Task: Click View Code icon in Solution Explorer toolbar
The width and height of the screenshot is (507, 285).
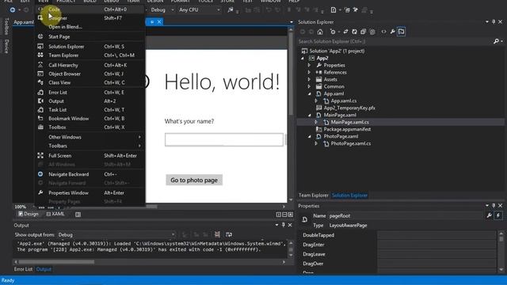Action: tap(383, 32)
